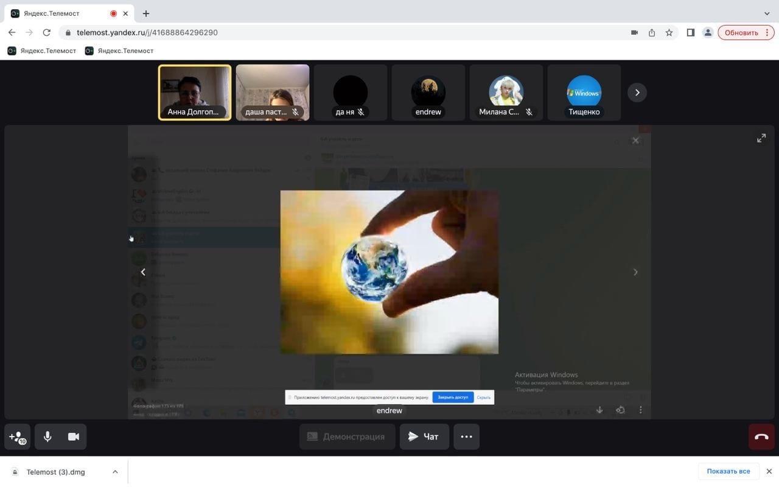Viewport: 779px width, 487px height.
Task: Expand the Telemost (3).dmg download options
Action: point(115,472)
